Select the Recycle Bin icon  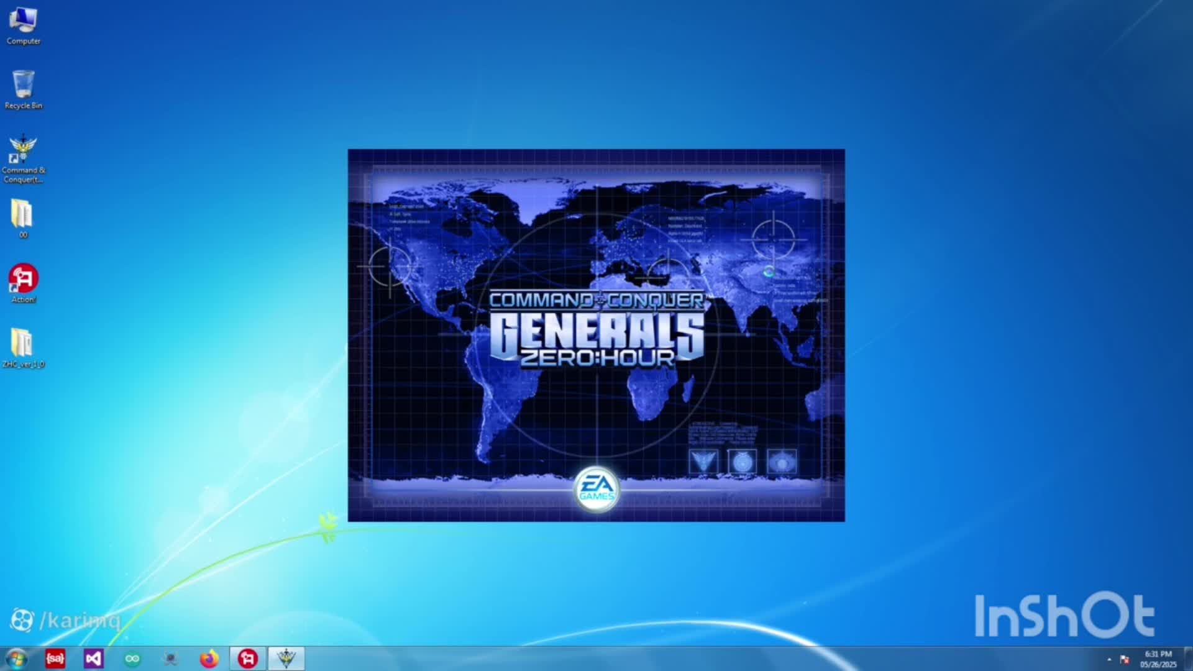click(23, 89)
